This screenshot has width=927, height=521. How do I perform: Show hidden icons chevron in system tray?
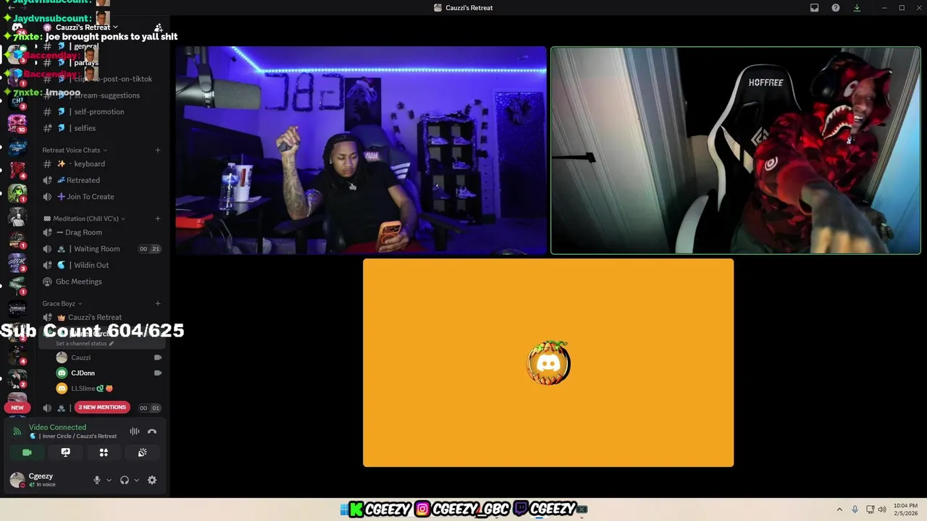[839, 509]
